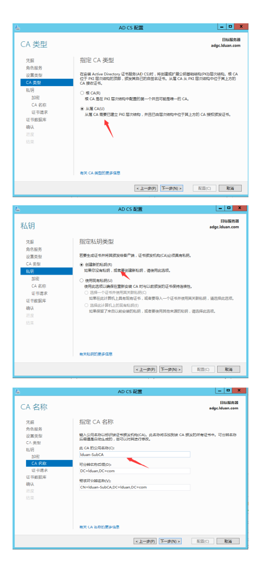This screenshot has height=577, width=261.
Task: Focus the 预览可分辨名称 field
Action: (135, 487)
